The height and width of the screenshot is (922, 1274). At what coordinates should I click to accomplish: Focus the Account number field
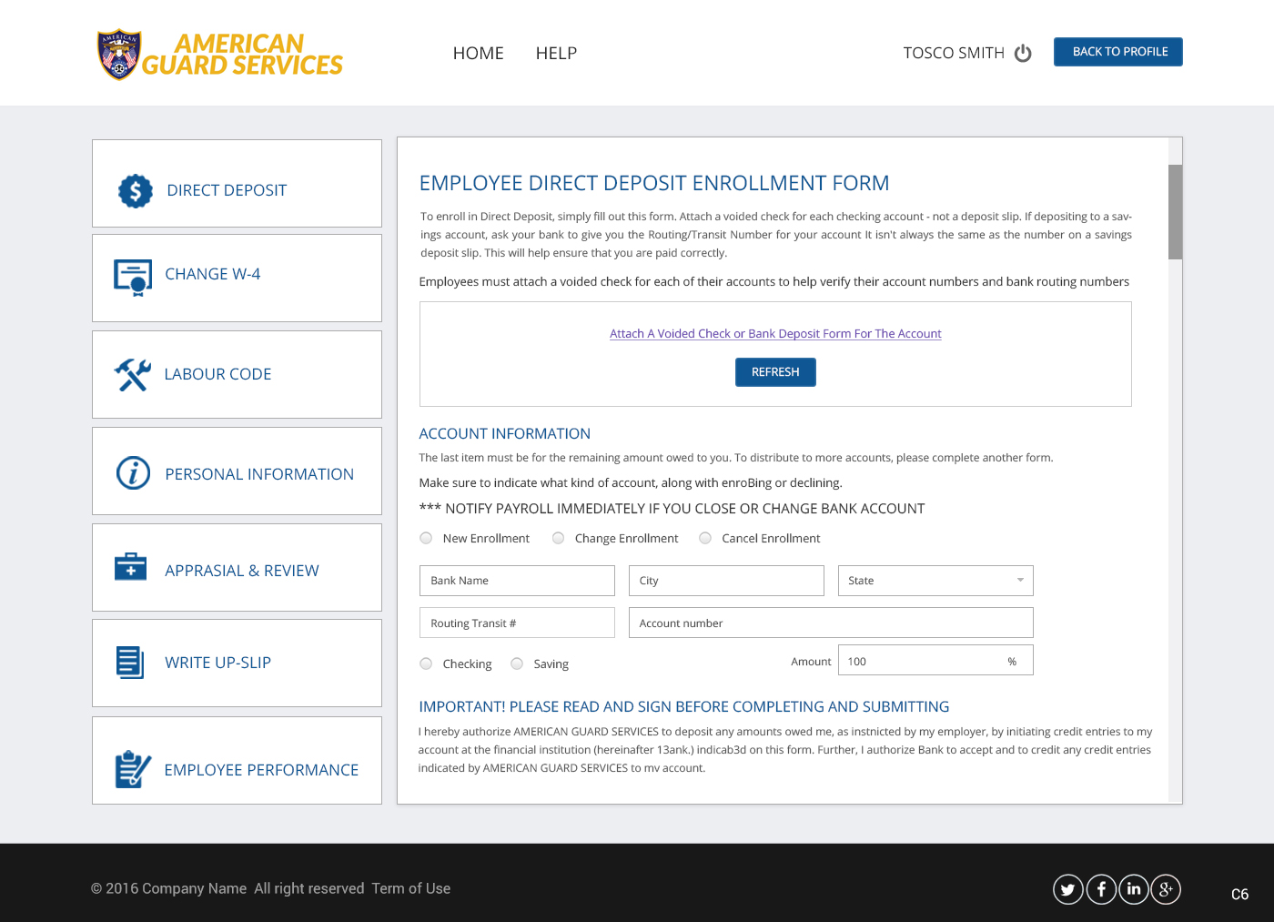(x=831, y=623)
